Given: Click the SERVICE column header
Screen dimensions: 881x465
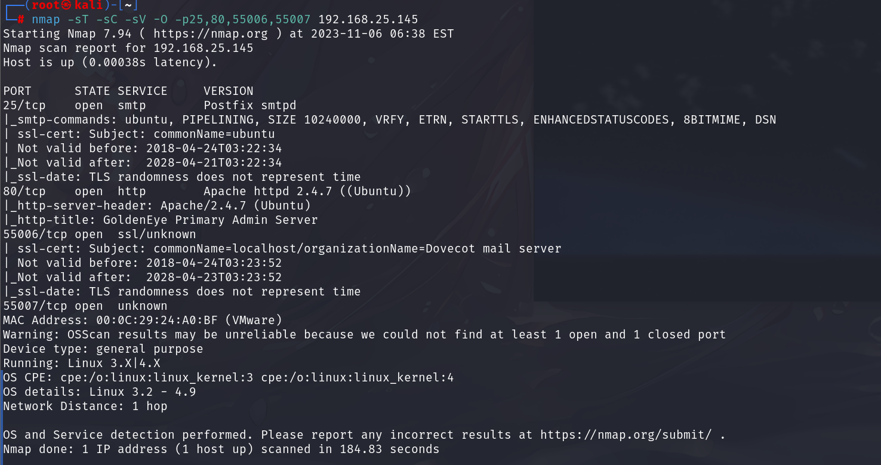Looking at the screenshot, I should coord(142,91).
